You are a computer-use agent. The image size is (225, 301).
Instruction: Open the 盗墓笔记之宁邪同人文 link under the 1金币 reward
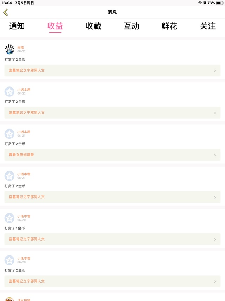click(x=27, y=239)
